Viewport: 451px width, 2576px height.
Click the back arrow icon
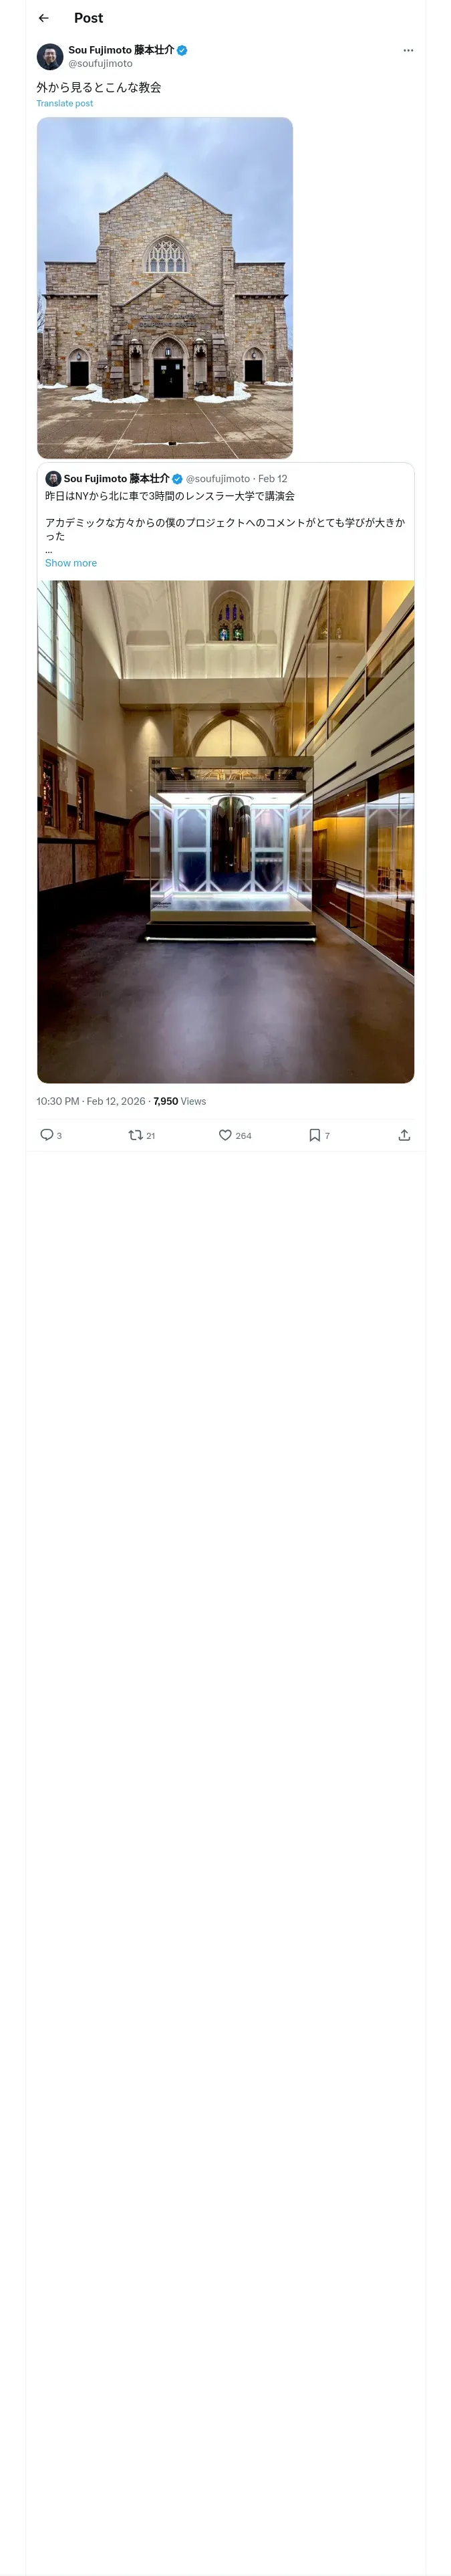pyautogui.click(x=43, y=18)
